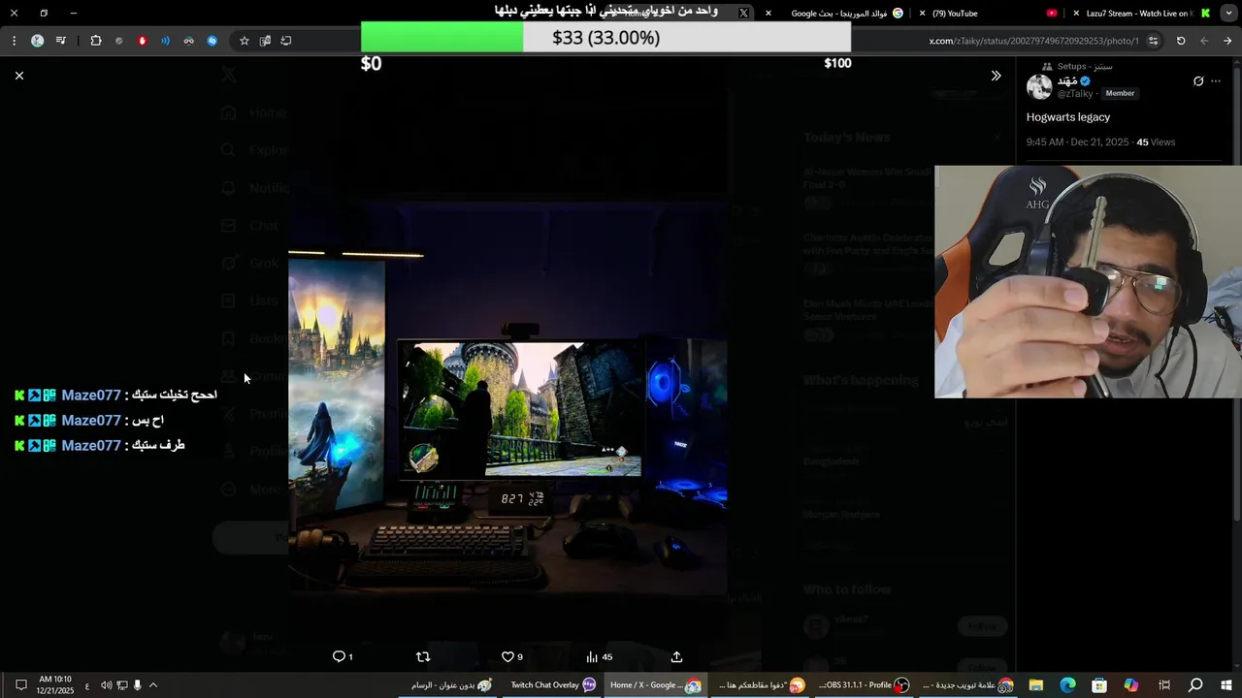
Task: Open Home / X Google Chrome taskbar window
Action: (655, 685)
